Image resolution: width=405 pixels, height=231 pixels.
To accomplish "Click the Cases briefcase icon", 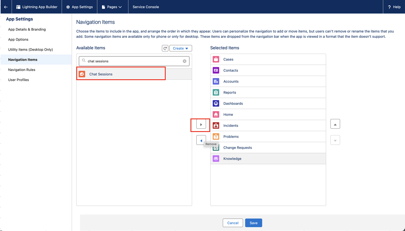I will pyautogui.click(x=216, y=60).
